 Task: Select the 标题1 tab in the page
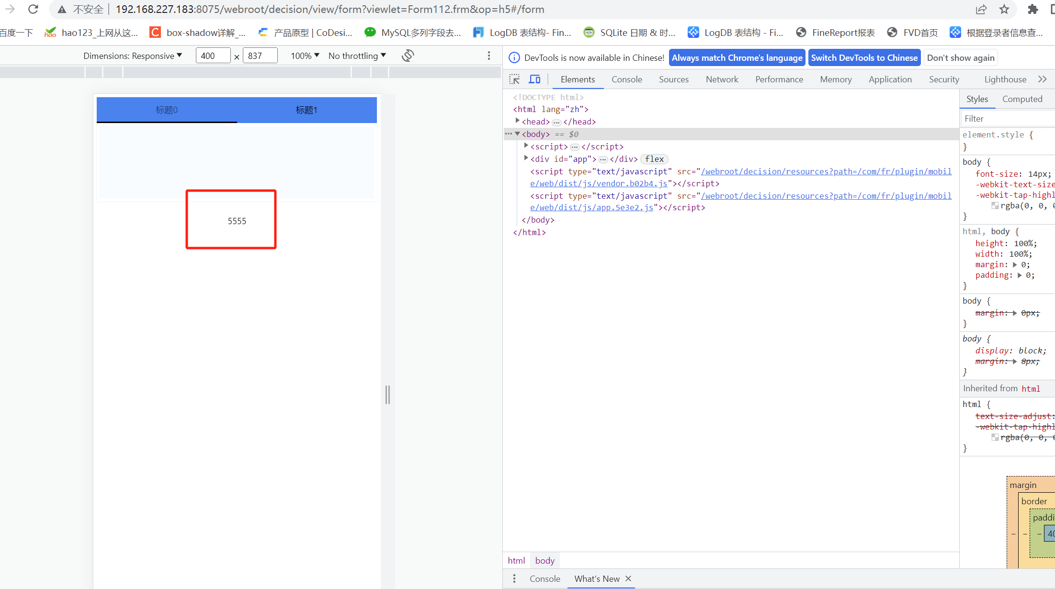[306, 110]
